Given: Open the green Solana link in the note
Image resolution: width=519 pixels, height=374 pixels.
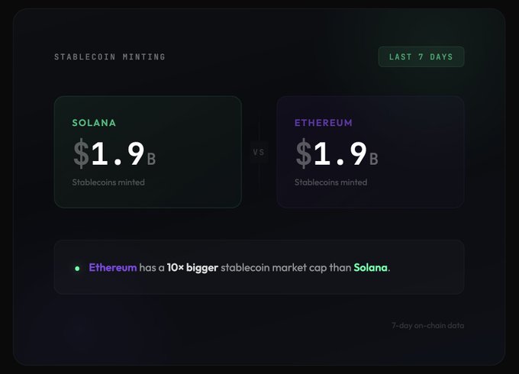Looking at the screenshot, I should (370, 268).
